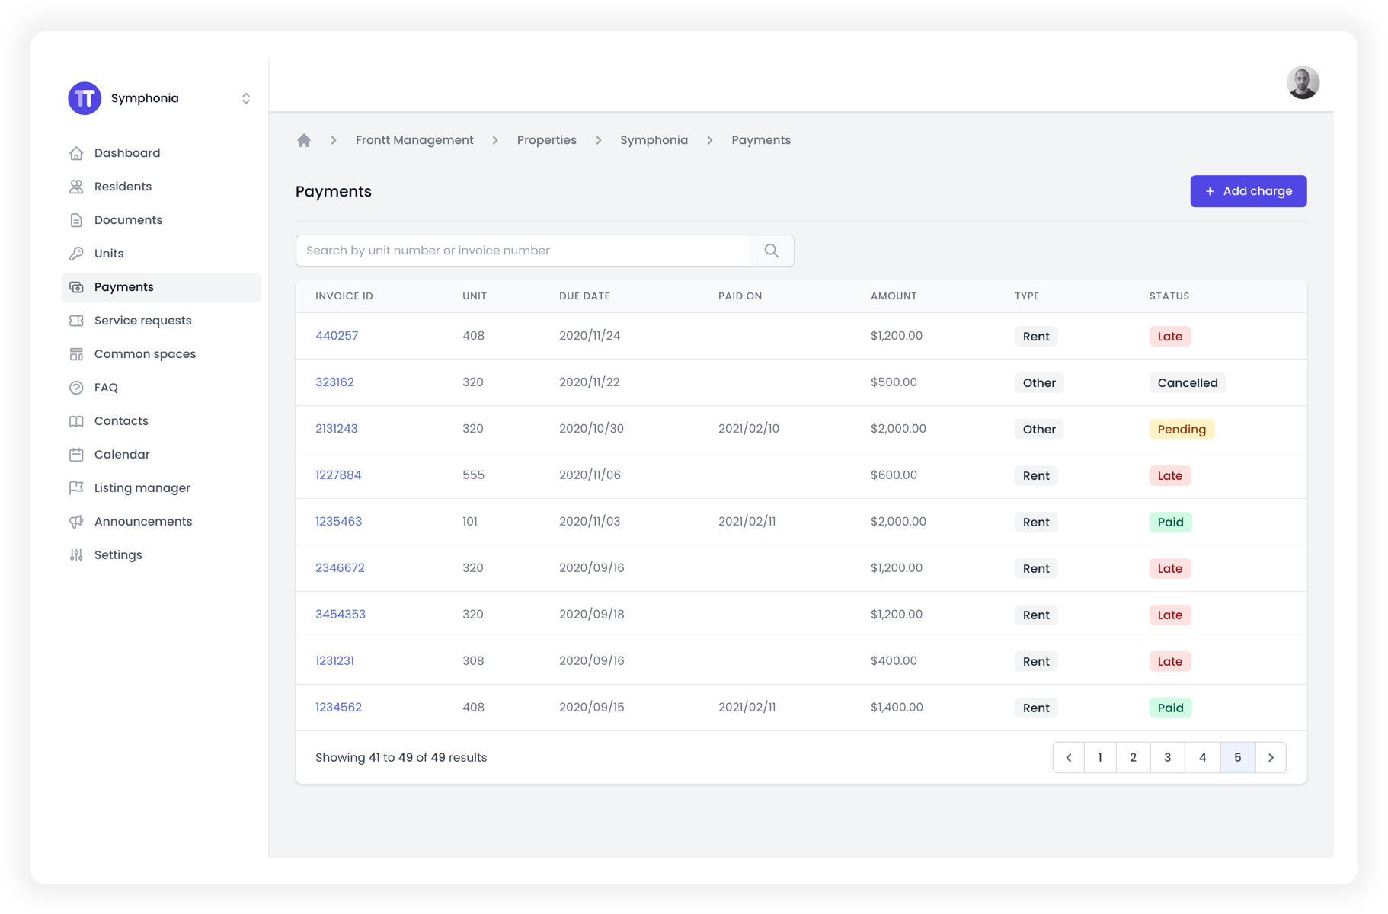Go to page 2

coord(1134,758)
